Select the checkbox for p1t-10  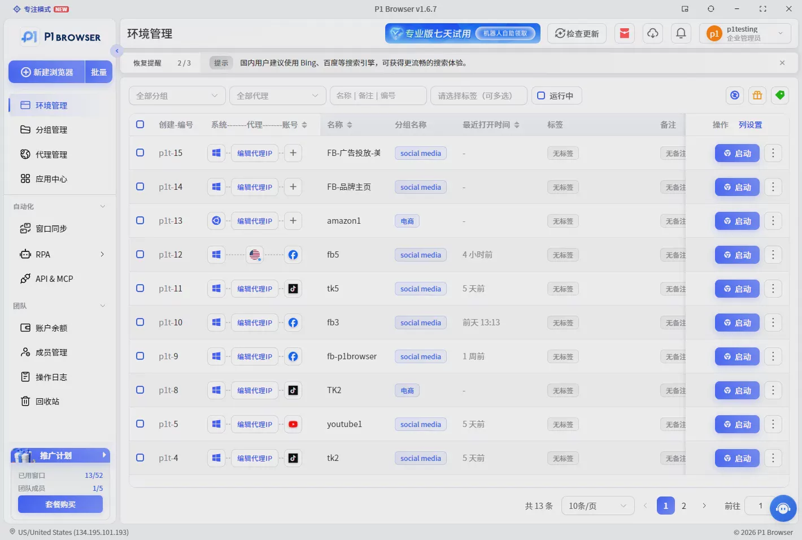[x=140, y=322]
